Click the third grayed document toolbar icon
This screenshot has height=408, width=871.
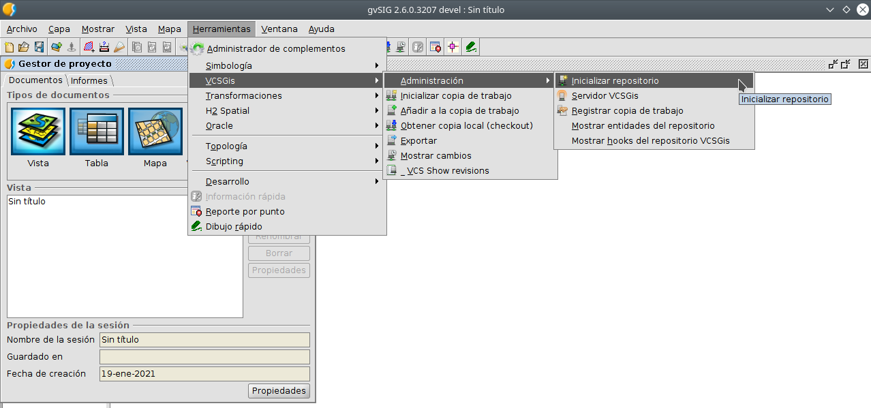click(167, 47)
